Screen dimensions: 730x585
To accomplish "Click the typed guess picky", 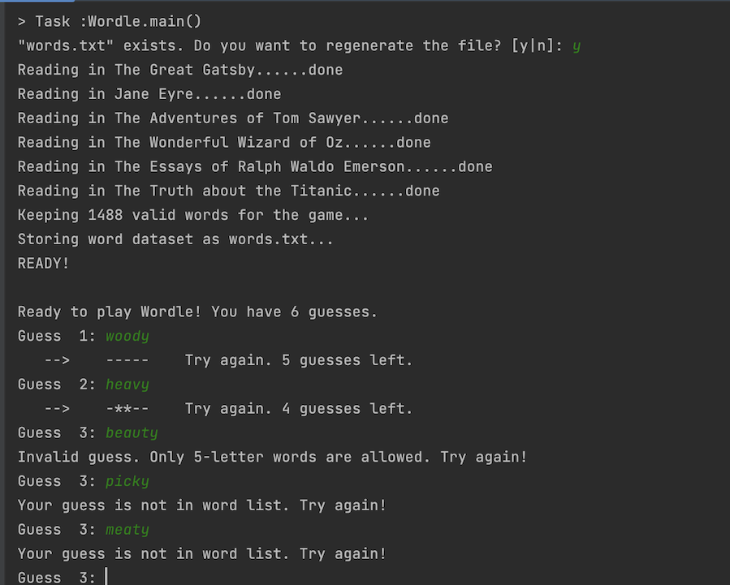I will point(127,481).
